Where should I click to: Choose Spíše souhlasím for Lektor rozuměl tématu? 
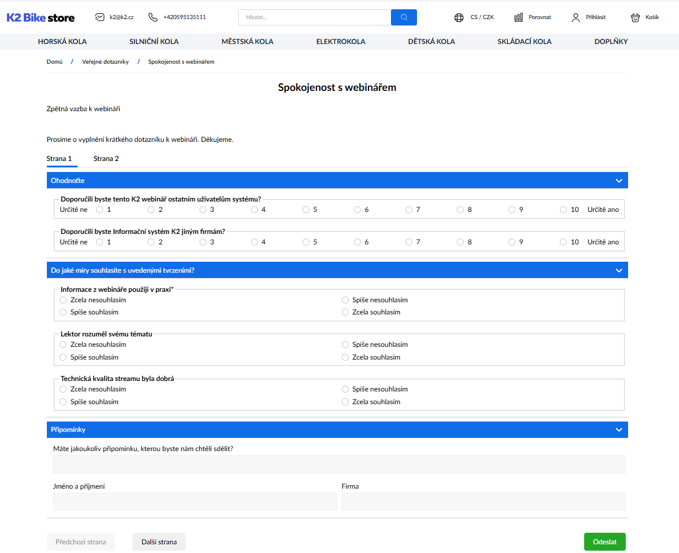point(63,357)
